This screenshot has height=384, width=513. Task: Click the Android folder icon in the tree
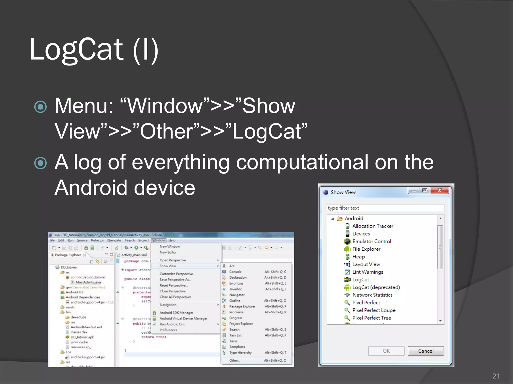tap(340, 218)
